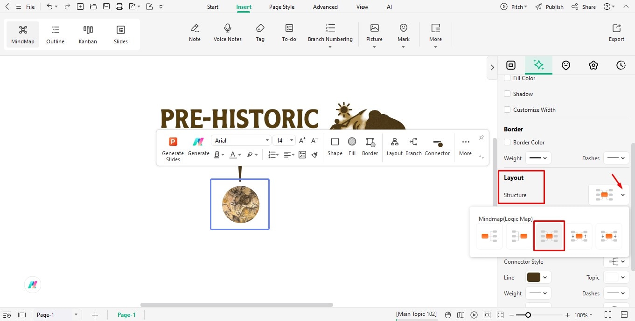Image resolution: width=635 pixels, height=321 pixels.
Task: Open Branch options in floating toolbar
Action: point(413,146)
